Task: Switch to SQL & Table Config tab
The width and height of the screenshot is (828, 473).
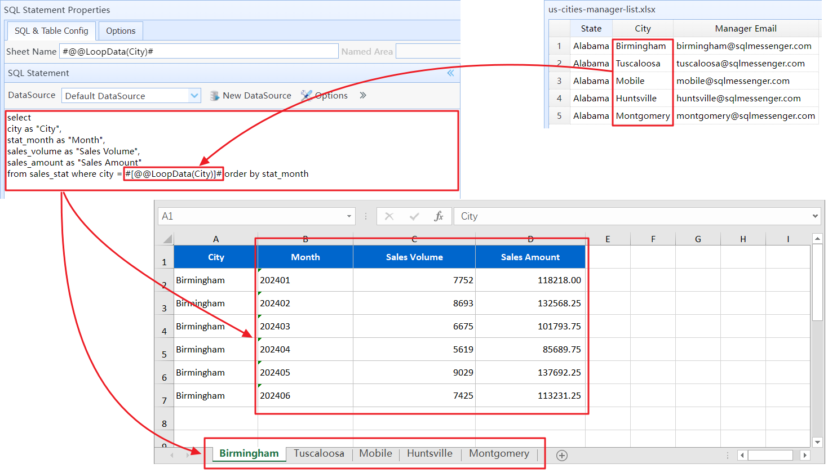Action: (x=51, y=31)
